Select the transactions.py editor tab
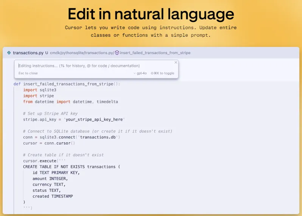This screenshot has height=216, width=302. click(x=28, y=53)
